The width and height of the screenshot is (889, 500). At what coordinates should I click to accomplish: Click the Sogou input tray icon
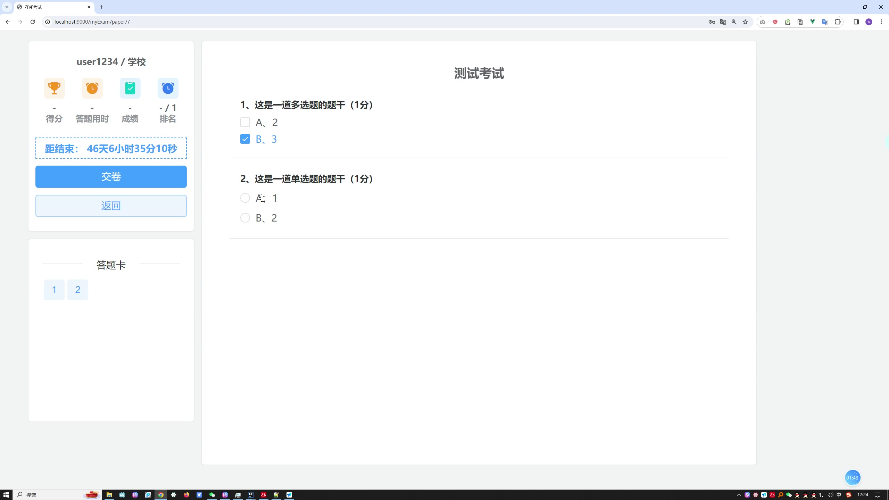848,495
